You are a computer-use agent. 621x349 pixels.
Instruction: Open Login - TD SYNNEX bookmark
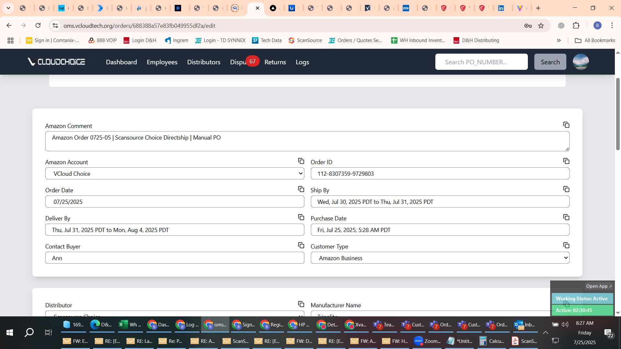220,40
